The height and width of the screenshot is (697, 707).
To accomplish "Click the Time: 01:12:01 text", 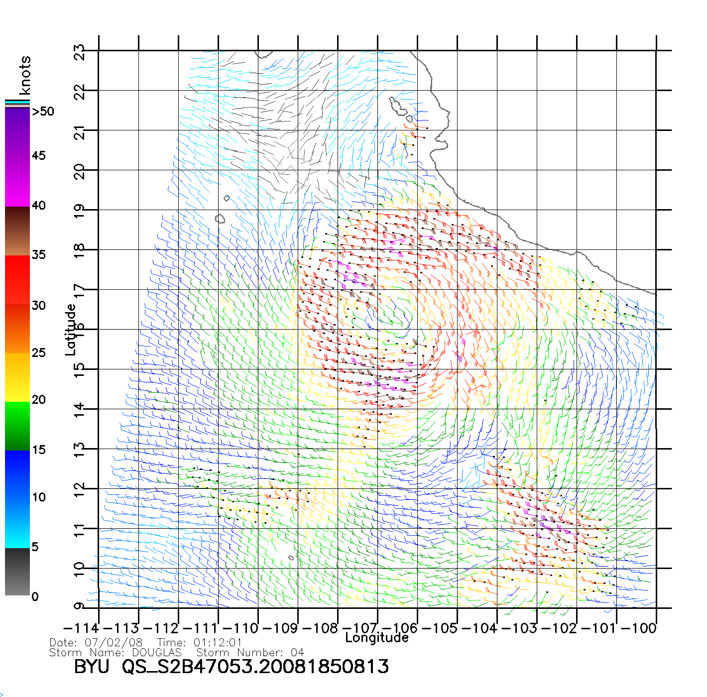I will click(199, 643).
